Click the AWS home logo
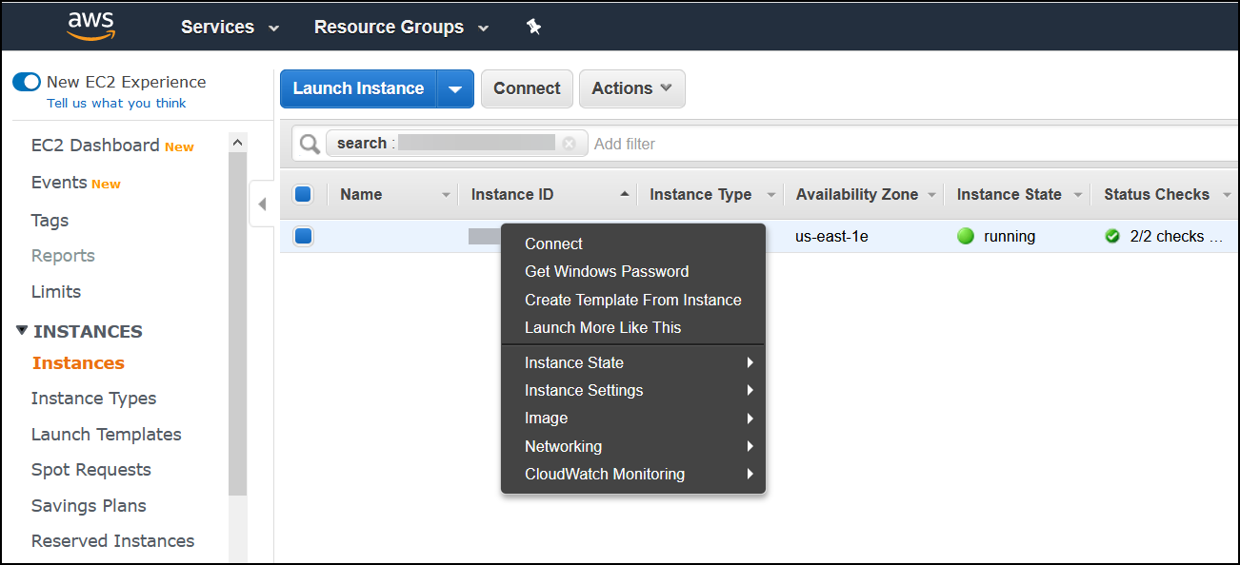 tap(90, 26)
